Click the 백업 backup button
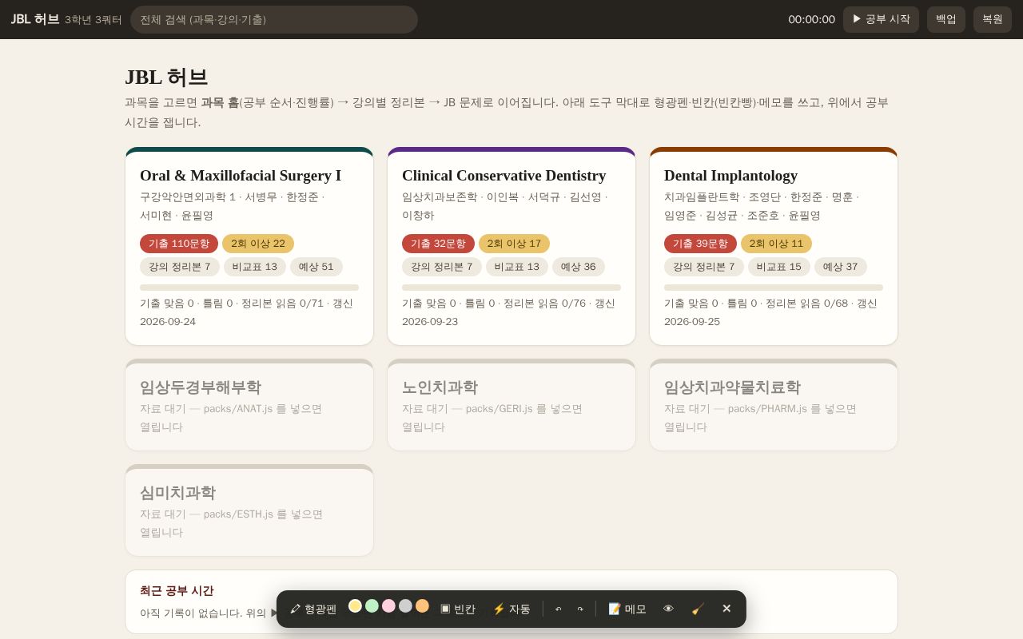This screenshot has width=1023, height=639. point(946,19)
